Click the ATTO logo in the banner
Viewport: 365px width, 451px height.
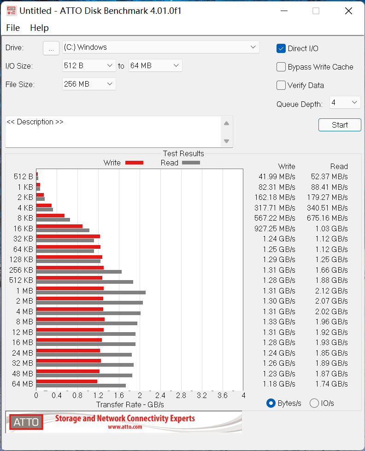coord(26,422)
